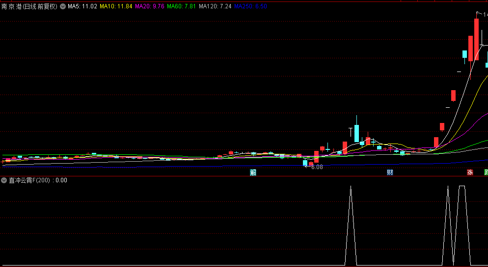
Task: Open the 直冲云霄F indicator dropdown arrow
Action: tap(4, 180)
